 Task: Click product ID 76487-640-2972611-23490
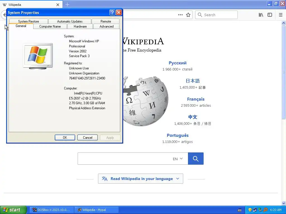[x=87, y=78]
